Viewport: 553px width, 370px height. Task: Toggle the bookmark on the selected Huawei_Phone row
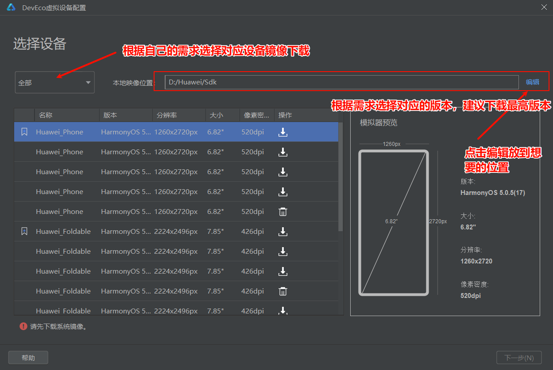point(24,132)
